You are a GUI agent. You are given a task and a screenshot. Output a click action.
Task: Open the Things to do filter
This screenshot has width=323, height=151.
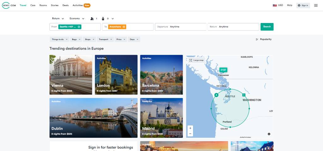pyautogui.click(x=59, y=39)
